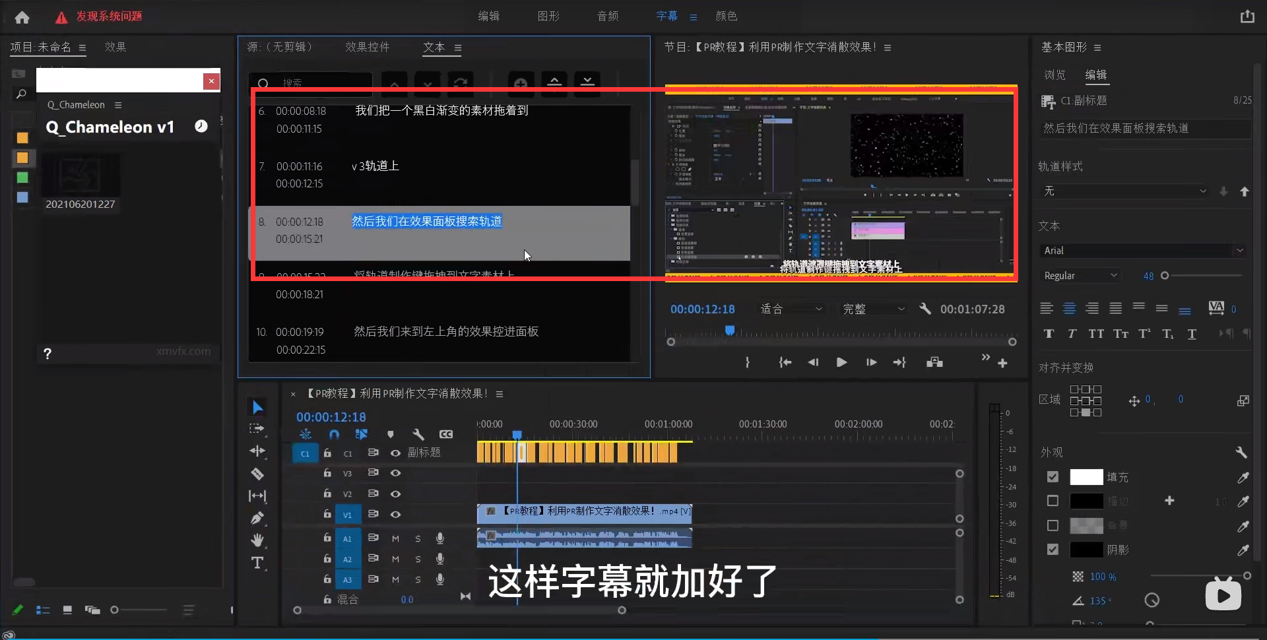Go to Out point in monitor
Screen dimensions: 1267x640
pos(899,362)
